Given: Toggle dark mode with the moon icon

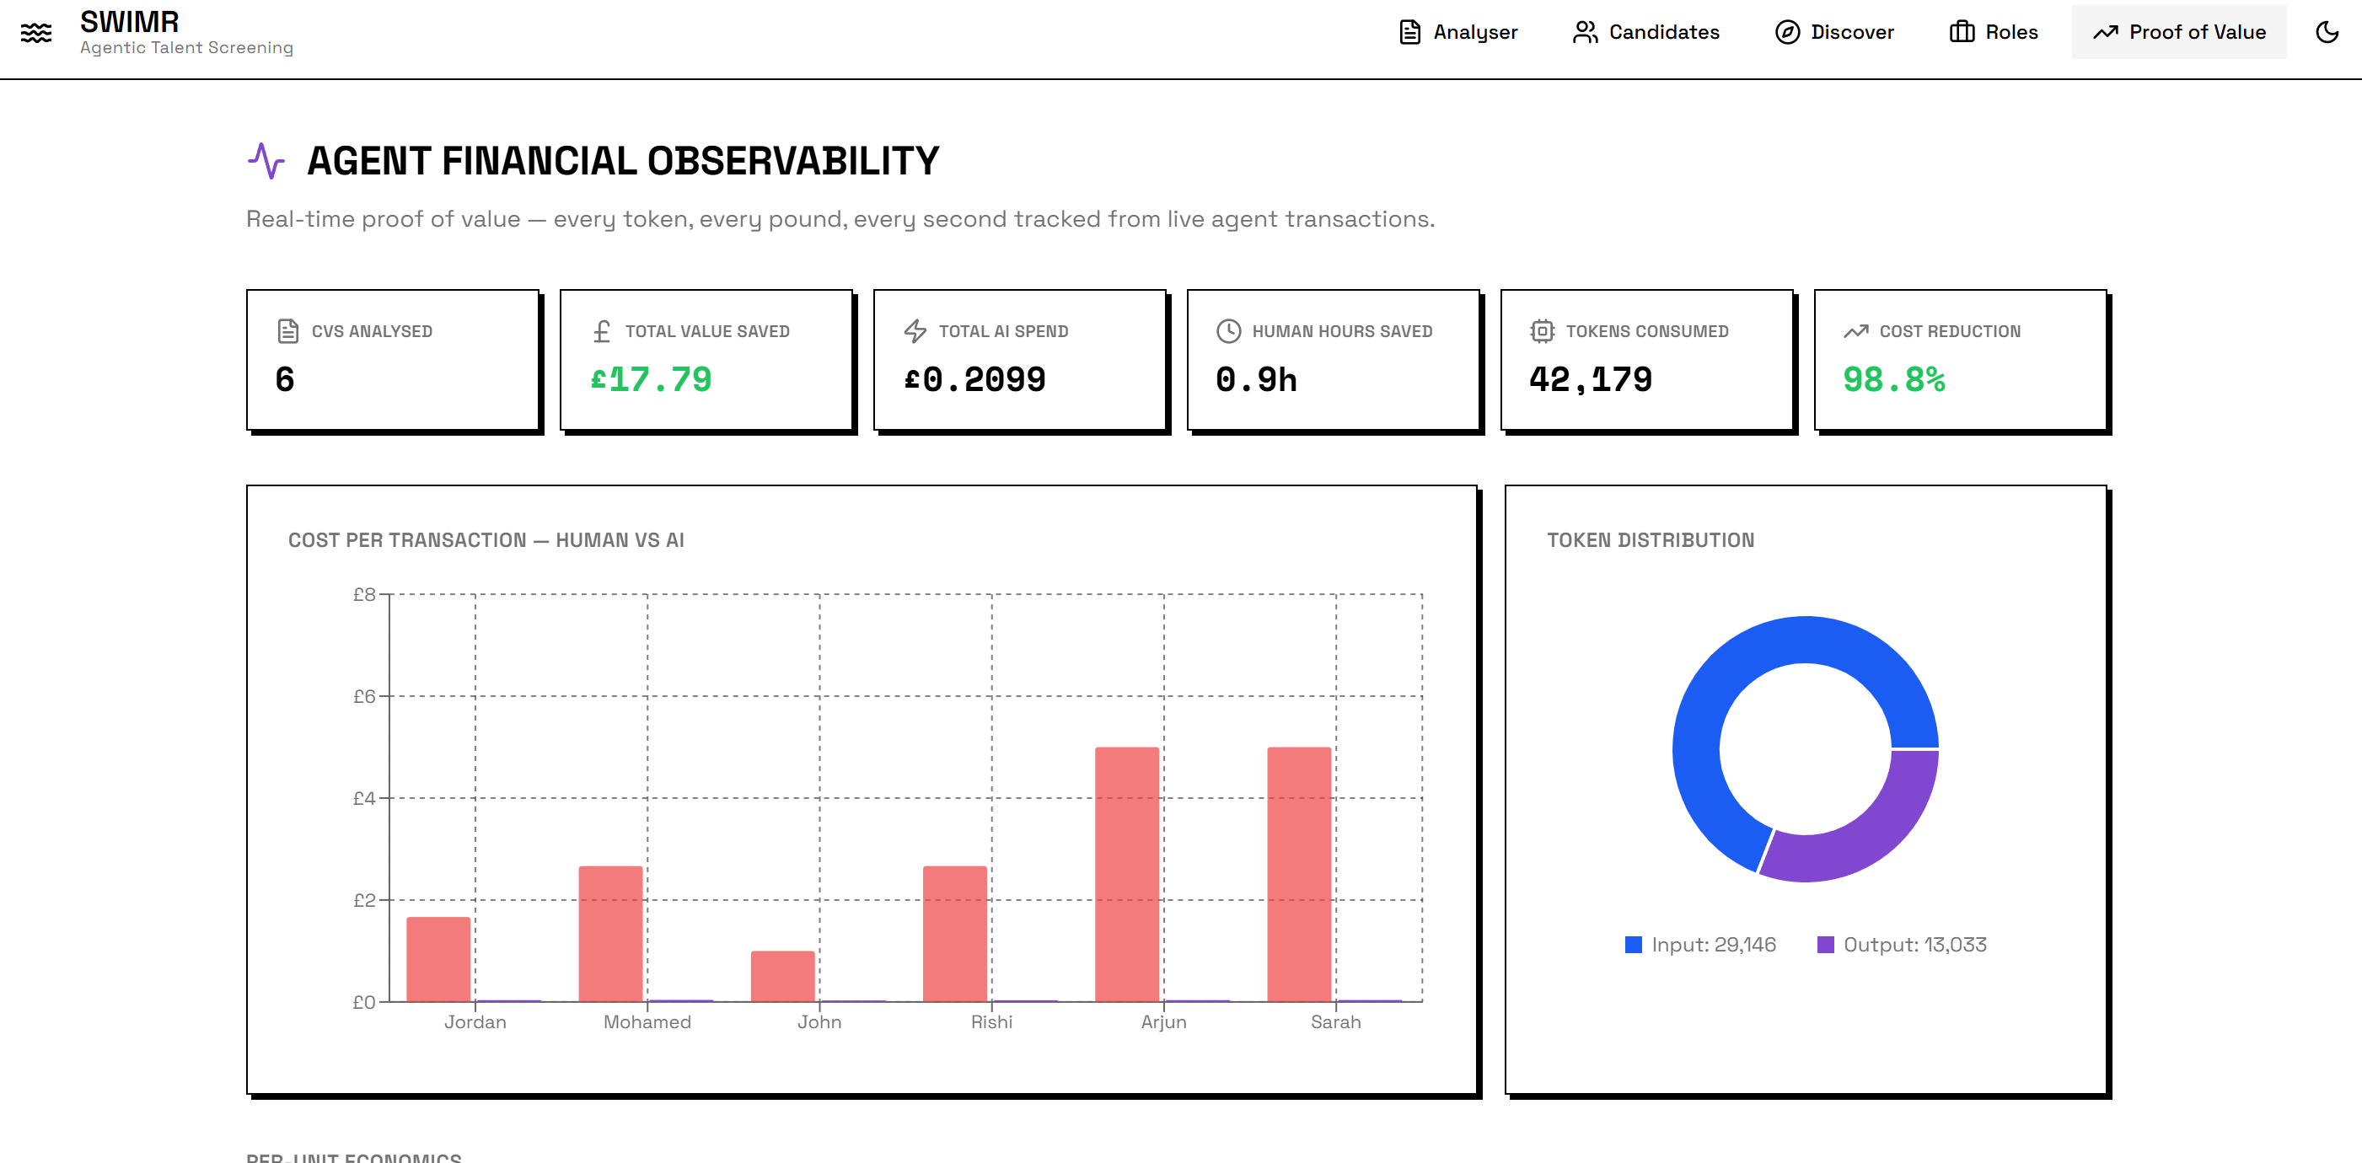Looking at the screenshot, I should (2327, 33).
